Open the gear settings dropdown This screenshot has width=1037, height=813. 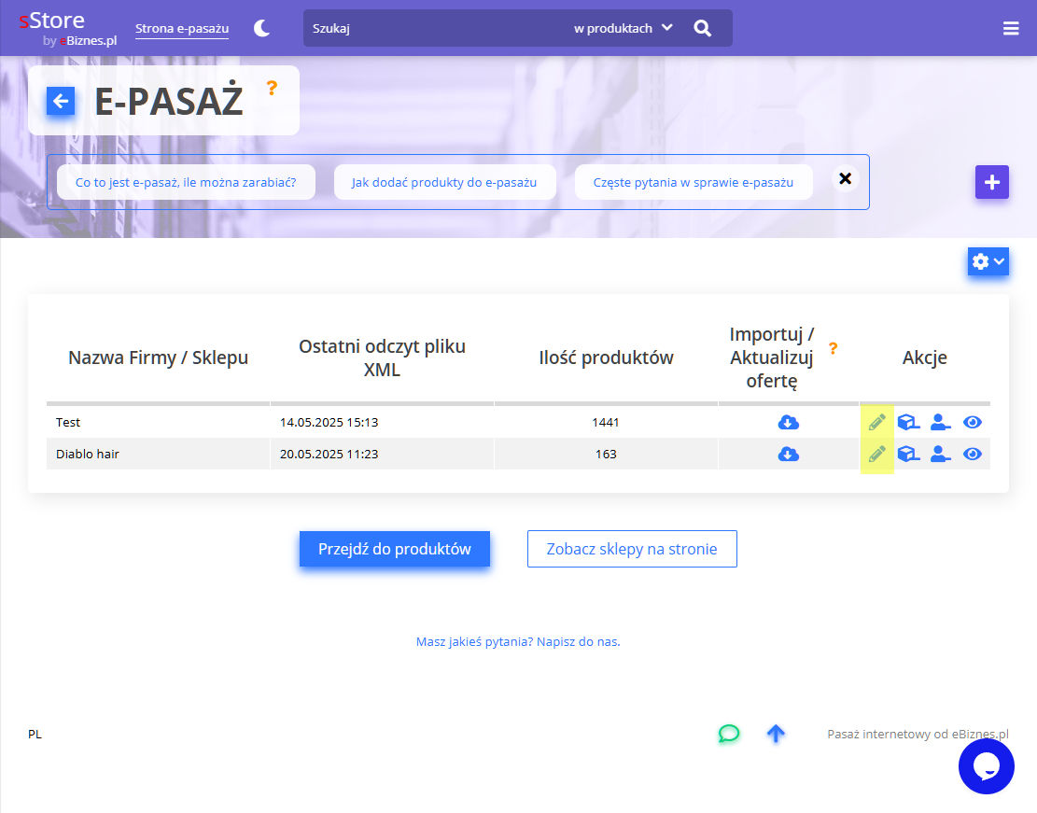point(988,262)
